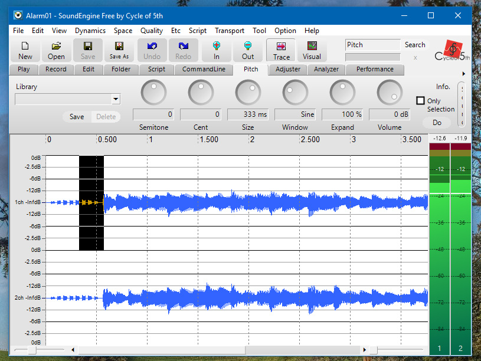Open an audio file with Open icon
Screen dimensions: 481x361
pyautogui.click(x=57, y=50)
